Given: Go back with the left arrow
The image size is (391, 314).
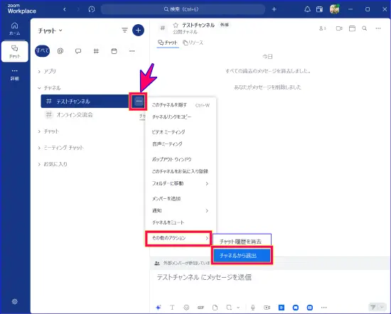Looking at the screenshot, I should point(65,9).
